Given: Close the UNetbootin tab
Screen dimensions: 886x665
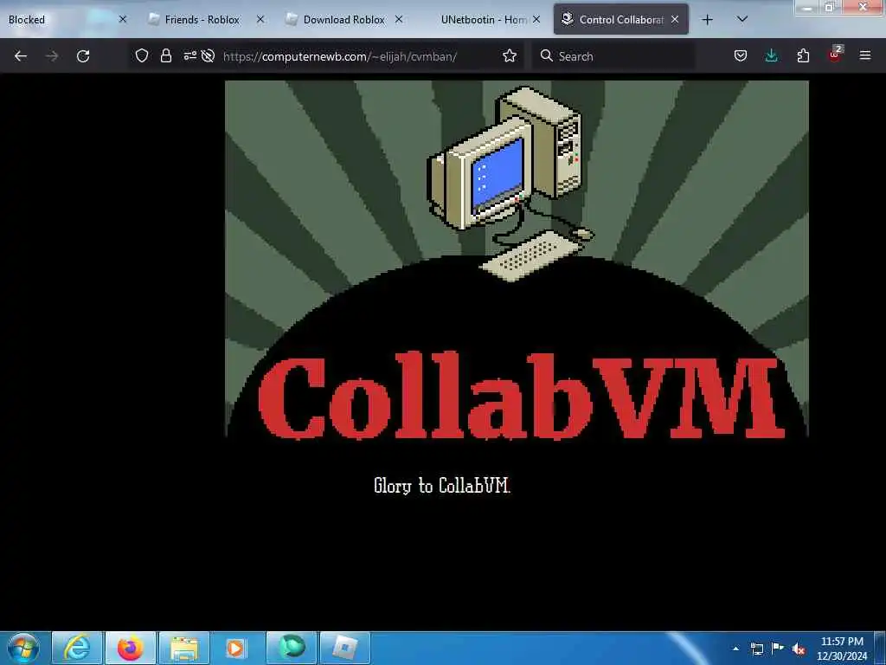Looking at the screenshot, I should pos(536,19).
